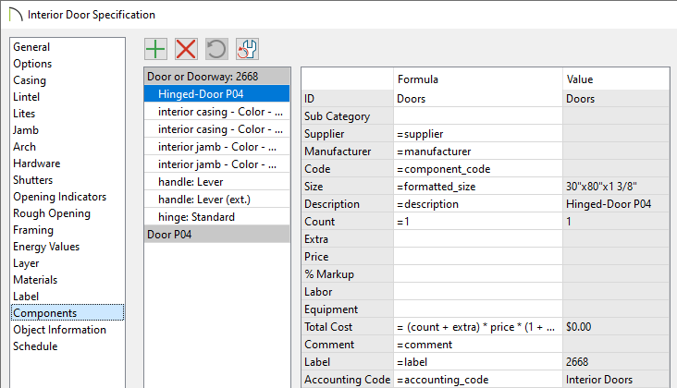Edit the =component_code formula cell
Viewport: 677px width, 388px height.
point(478,169)
